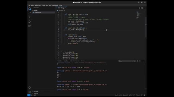Open the Accounts menu icon
Screen dimensions: 174x97
pyautogui.click(x=30, y=88)
